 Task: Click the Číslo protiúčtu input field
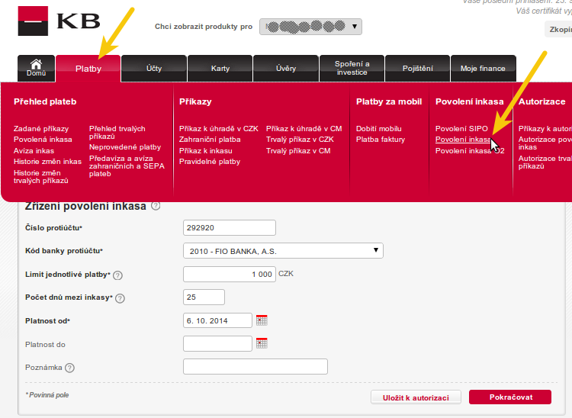click(230, 227)
